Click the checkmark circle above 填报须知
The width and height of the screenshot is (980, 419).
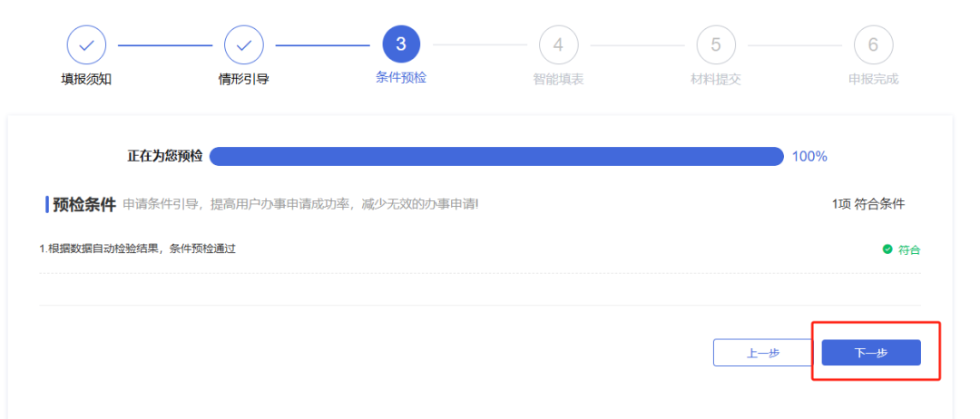click(x=86, y=44)
